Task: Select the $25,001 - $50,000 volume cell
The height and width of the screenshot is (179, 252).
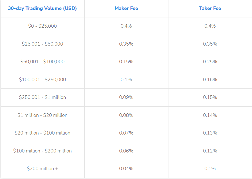Action: pos(42,44)
